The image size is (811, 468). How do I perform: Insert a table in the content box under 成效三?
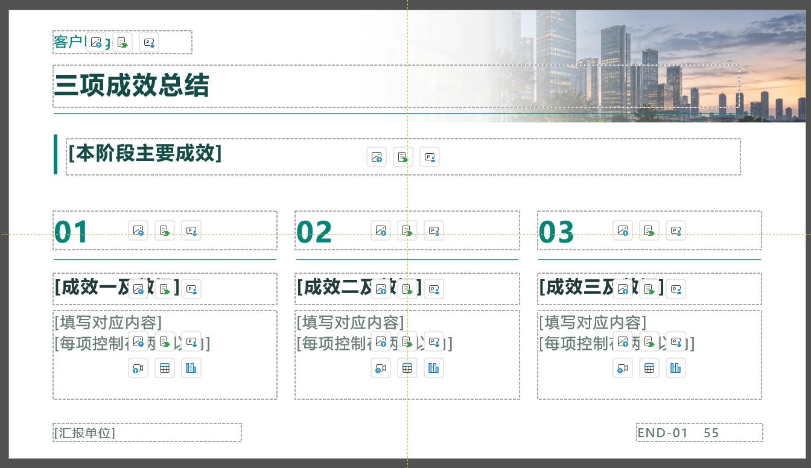tap(649, 368)
